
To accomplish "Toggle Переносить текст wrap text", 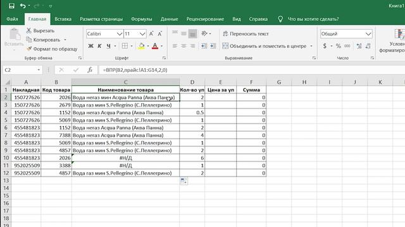I will click(x=246, y=33).
